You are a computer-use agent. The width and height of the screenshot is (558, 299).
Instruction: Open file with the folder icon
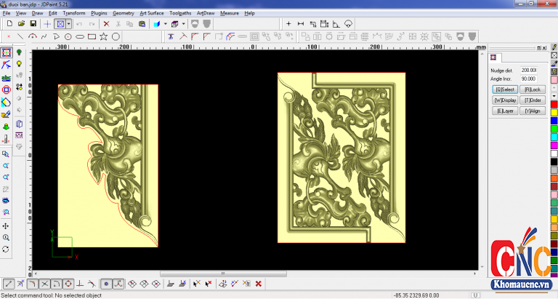[x=21, y=24]
